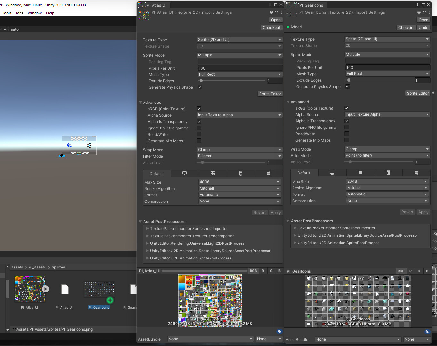Disable sRGB Color Texture for Pl_Atlas_UI
The height and width of the screenshot is (346, 437).
click(199, 108)
